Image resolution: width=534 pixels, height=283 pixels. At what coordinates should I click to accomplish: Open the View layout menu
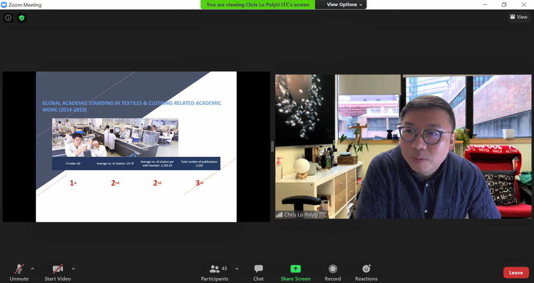pos(519,17)
